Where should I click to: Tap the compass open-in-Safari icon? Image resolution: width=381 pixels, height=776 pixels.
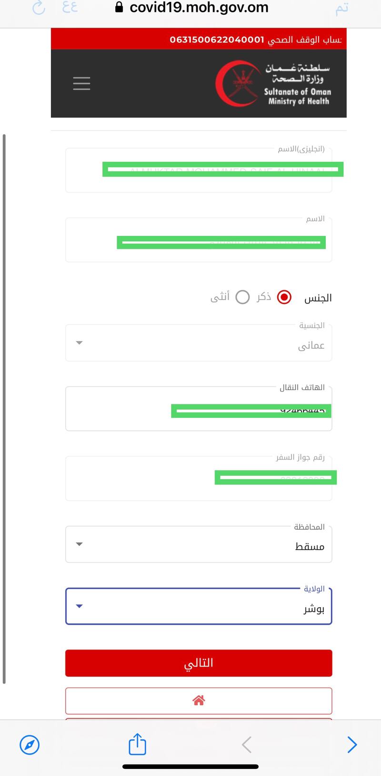point(30,745)
